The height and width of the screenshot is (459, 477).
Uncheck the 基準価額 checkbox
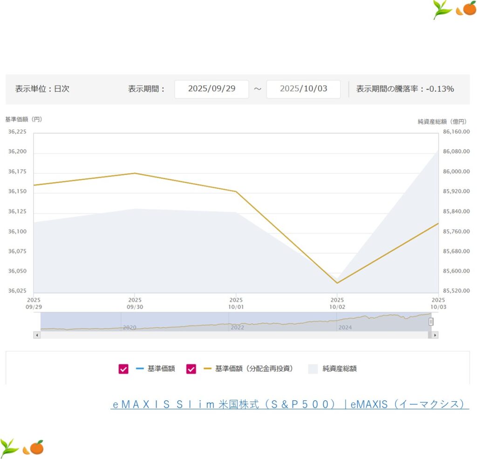(x=123, y=369)
